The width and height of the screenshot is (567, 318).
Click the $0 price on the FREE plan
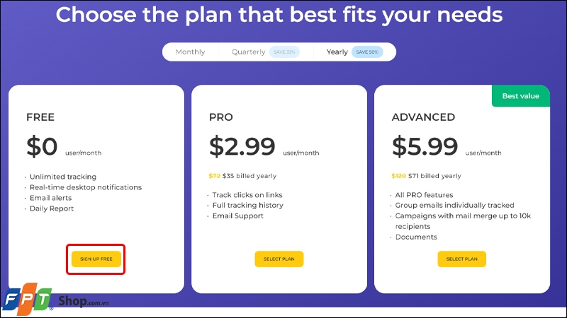tap(42, 146)
